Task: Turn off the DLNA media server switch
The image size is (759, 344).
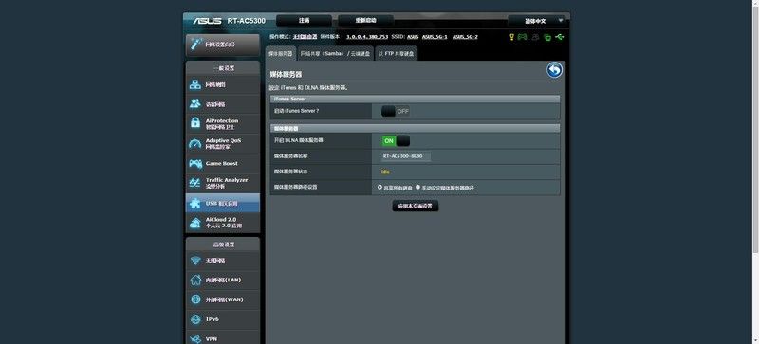Action: click(x=396, y=141)
